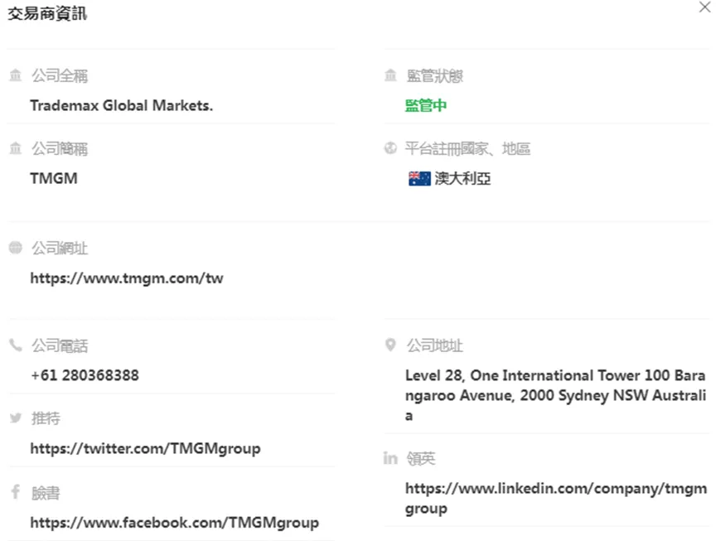Click the 推特 label
Image resolution: width=716 pixels, height=541 pixels.
tap(46, 418)
